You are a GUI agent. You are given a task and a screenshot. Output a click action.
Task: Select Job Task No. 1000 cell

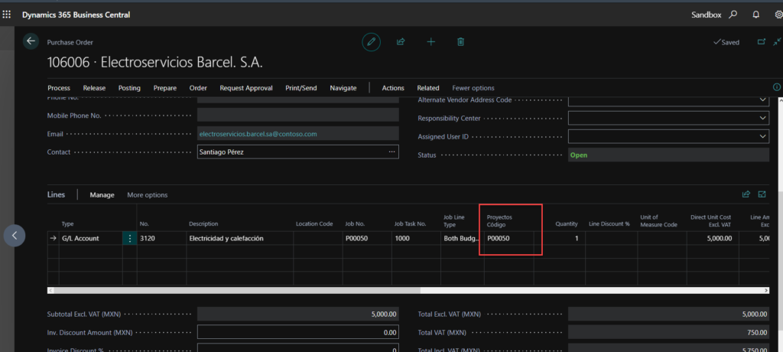click(416, 239)
